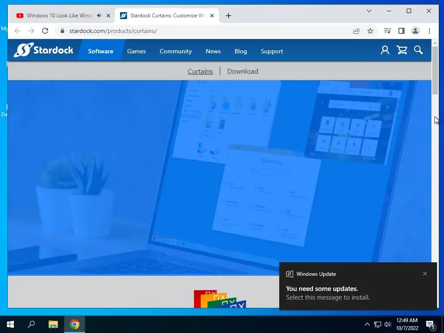Viewport: 444px width, 333px height.
Task: Go to the News section
Action: tap(213, 51)
